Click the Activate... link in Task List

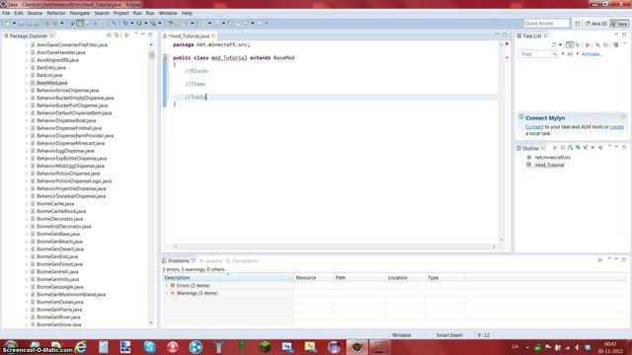[592, 54]
